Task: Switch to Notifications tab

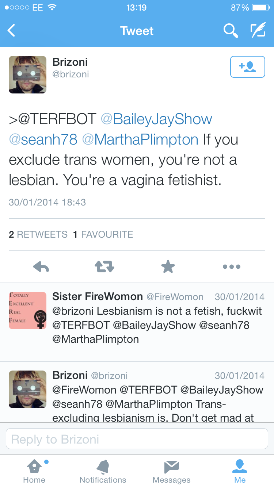Action: click(103, 471)
